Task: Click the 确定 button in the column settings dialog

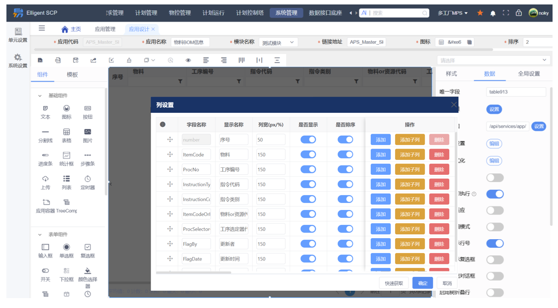Action: pos(423,283)
